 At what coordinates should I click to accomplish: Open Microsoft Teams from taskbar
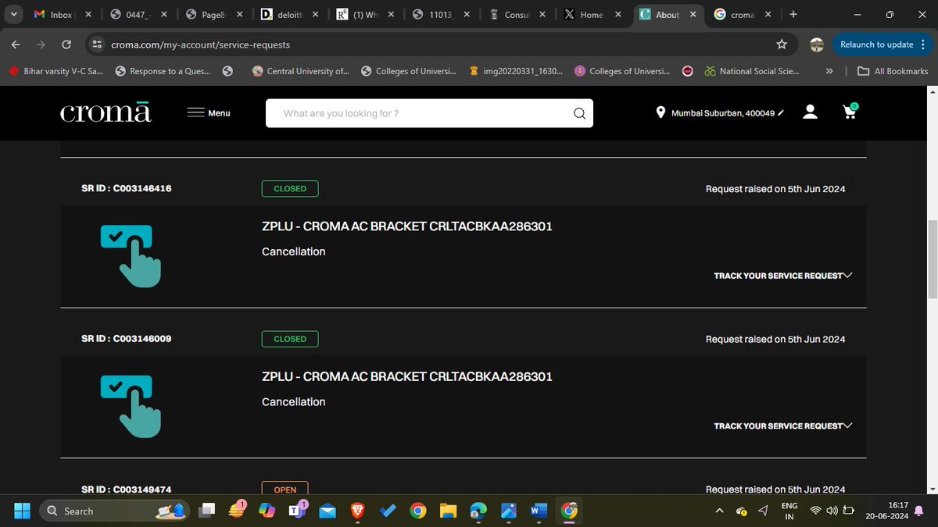pos(298,511)
